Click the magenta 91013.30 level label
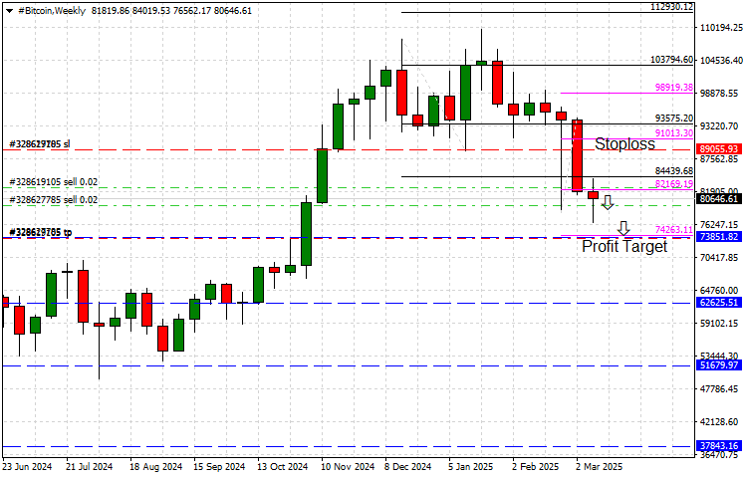The image size is (745, 478). [x=673, y=133]
